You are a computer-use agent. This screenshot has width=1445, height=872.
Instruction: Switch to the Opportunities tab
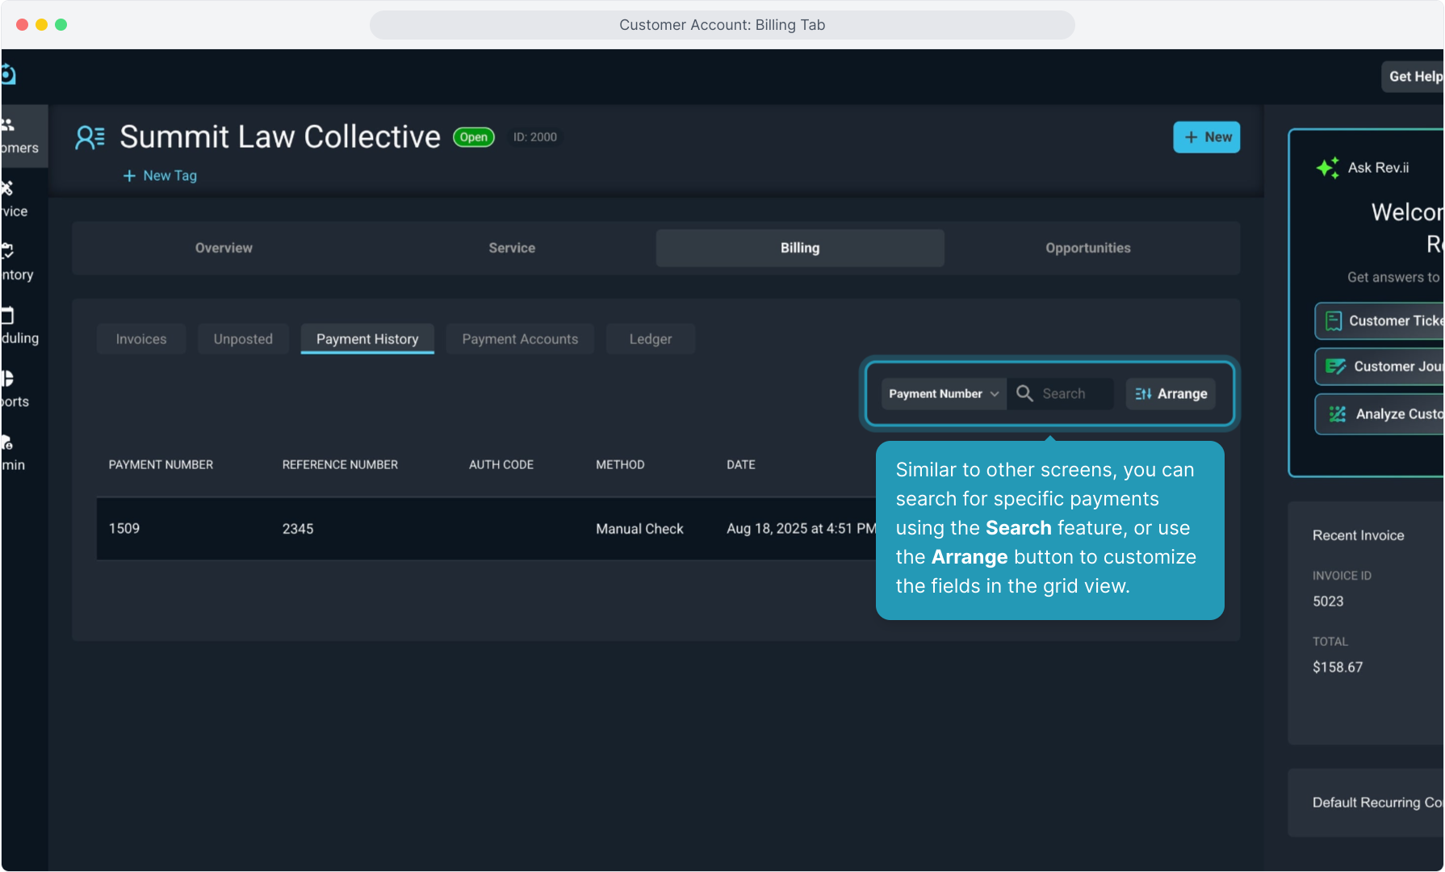point(1087,248)
